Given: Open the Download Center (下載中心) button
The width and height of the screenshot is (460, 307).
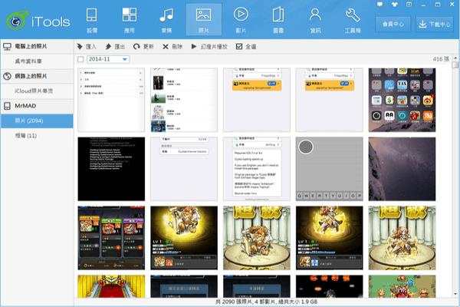Looking at the screenshot, I should pyautogui.click(x=435, y=24).
